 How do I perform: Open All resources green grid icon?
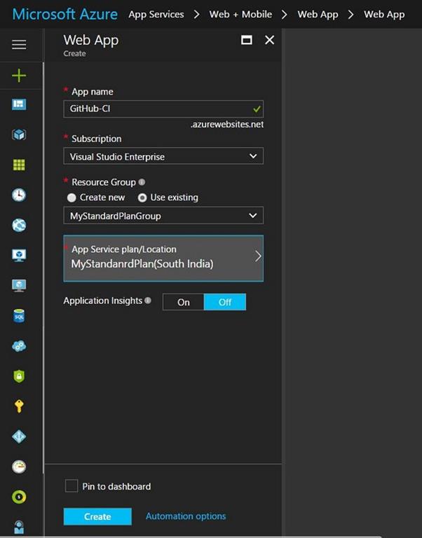(19, 165)
